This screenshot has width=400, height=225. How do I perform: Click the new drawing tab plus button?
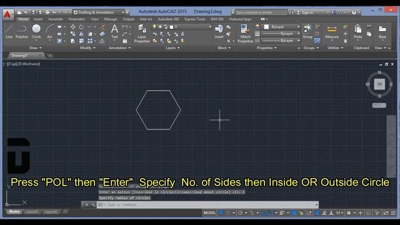(x=50, y=56)
